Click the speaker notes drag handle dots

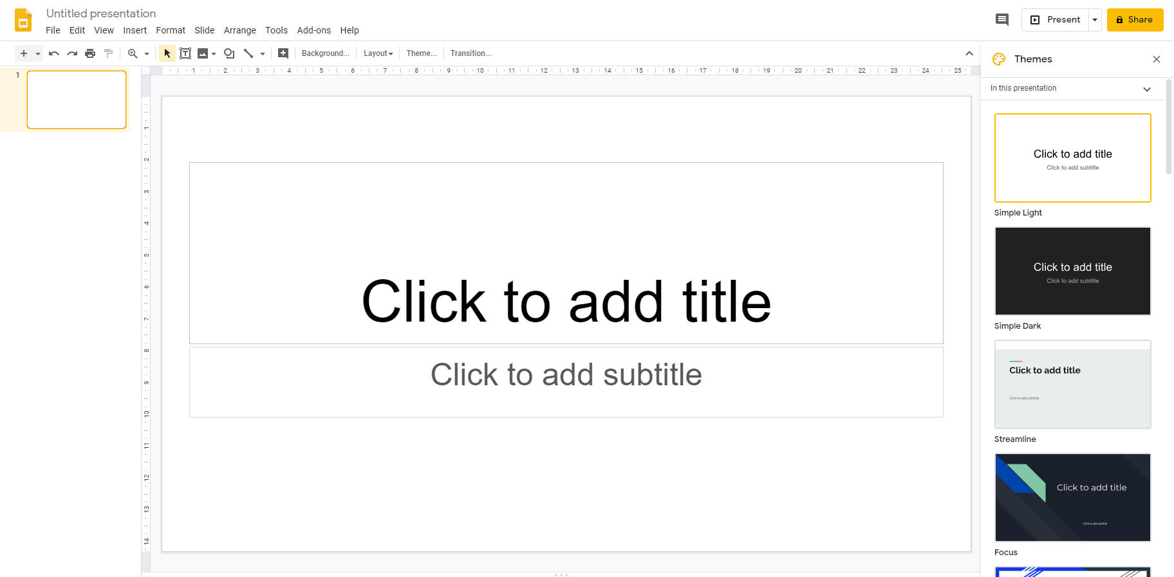point(561,574)
